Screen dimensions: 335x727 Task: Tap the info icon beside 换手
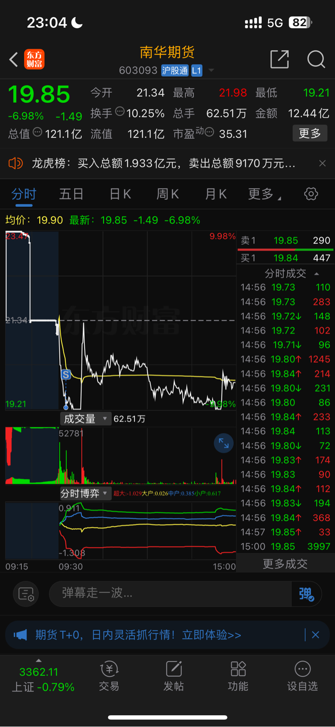click(120, 112)
